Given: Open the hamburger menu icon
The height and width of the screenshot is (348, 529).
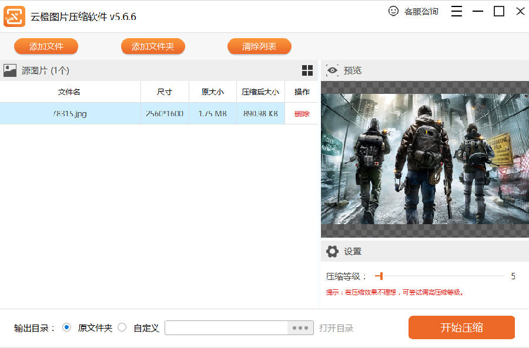Looking at the screenshot, I should pos(457,11).
